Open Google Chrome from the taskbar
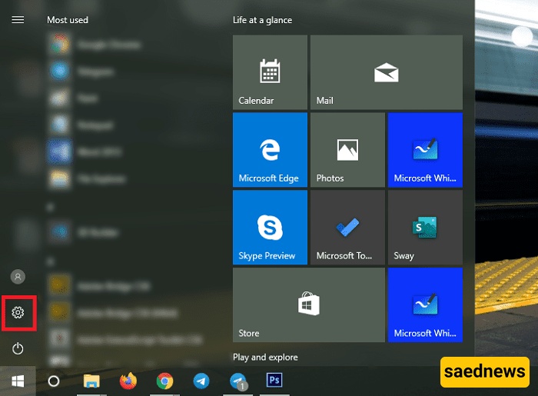538x396 pixels. pyautogui.click(x=164, y=381)
